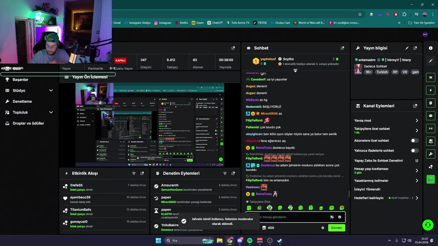Click the Sadece Sohbet category thumbnail
This screenshot has height=246, width=438.
(x=358, y=69)
